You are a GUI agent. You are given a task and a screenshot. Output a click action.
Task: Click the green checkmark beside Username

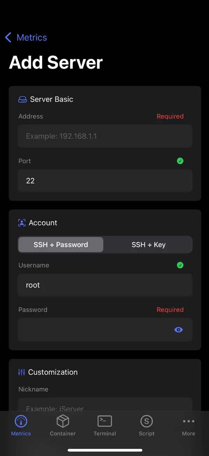click(180, 265)
